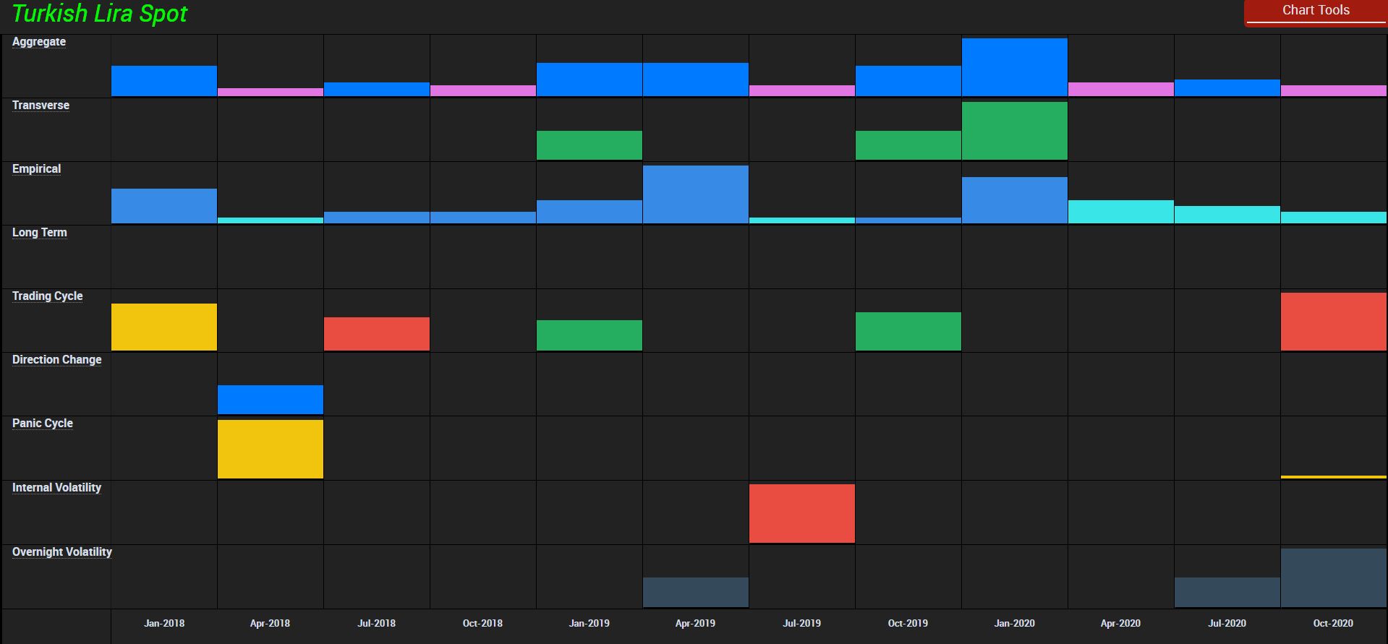Select the yellow Trading Cycle bar Jan-2018

point(163,327)
